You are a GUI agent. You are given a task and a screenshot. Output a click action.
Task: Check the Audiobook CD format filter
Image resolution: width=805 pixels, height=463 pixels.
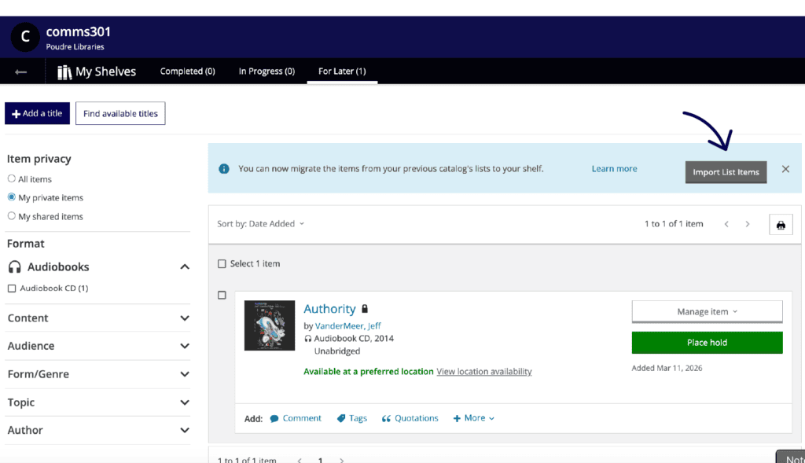pos(12,288)
